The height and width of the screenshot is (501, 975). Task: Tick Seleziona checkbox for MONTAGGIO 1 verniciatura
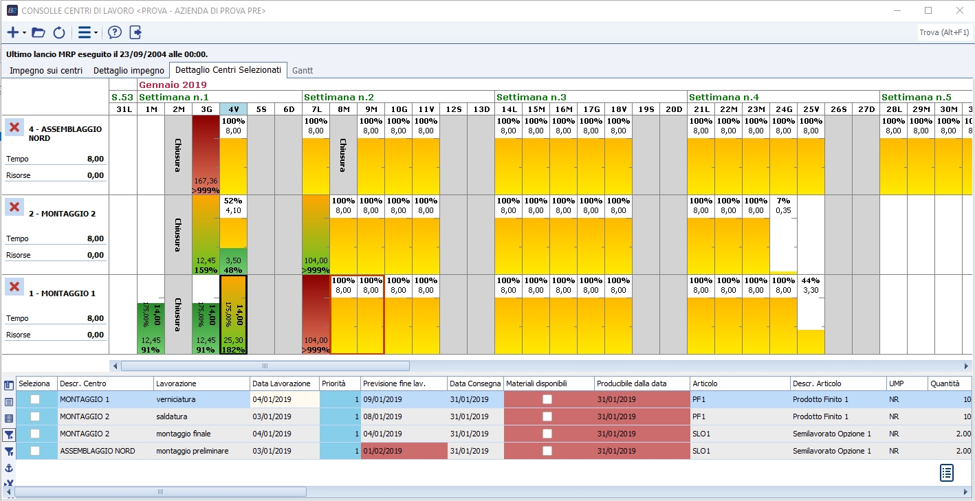click(35, 399)
